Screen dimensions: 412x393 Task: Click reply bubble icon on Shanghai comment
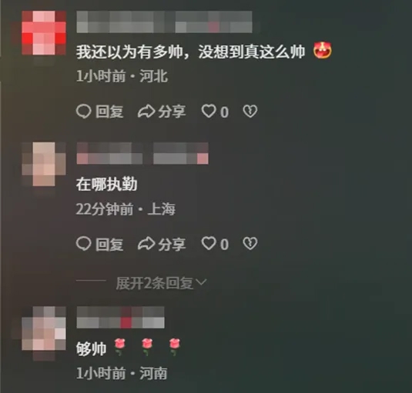tap(84, 244)
